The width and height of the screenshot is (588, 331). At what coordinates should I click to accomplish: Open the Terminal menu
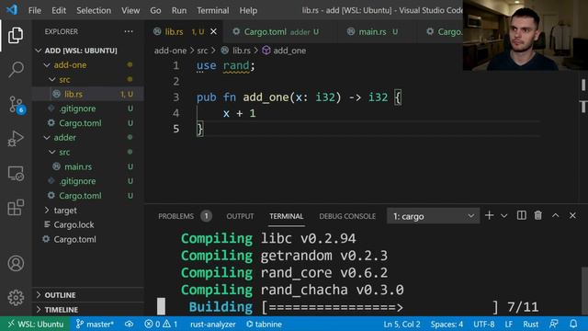point(212,10)
